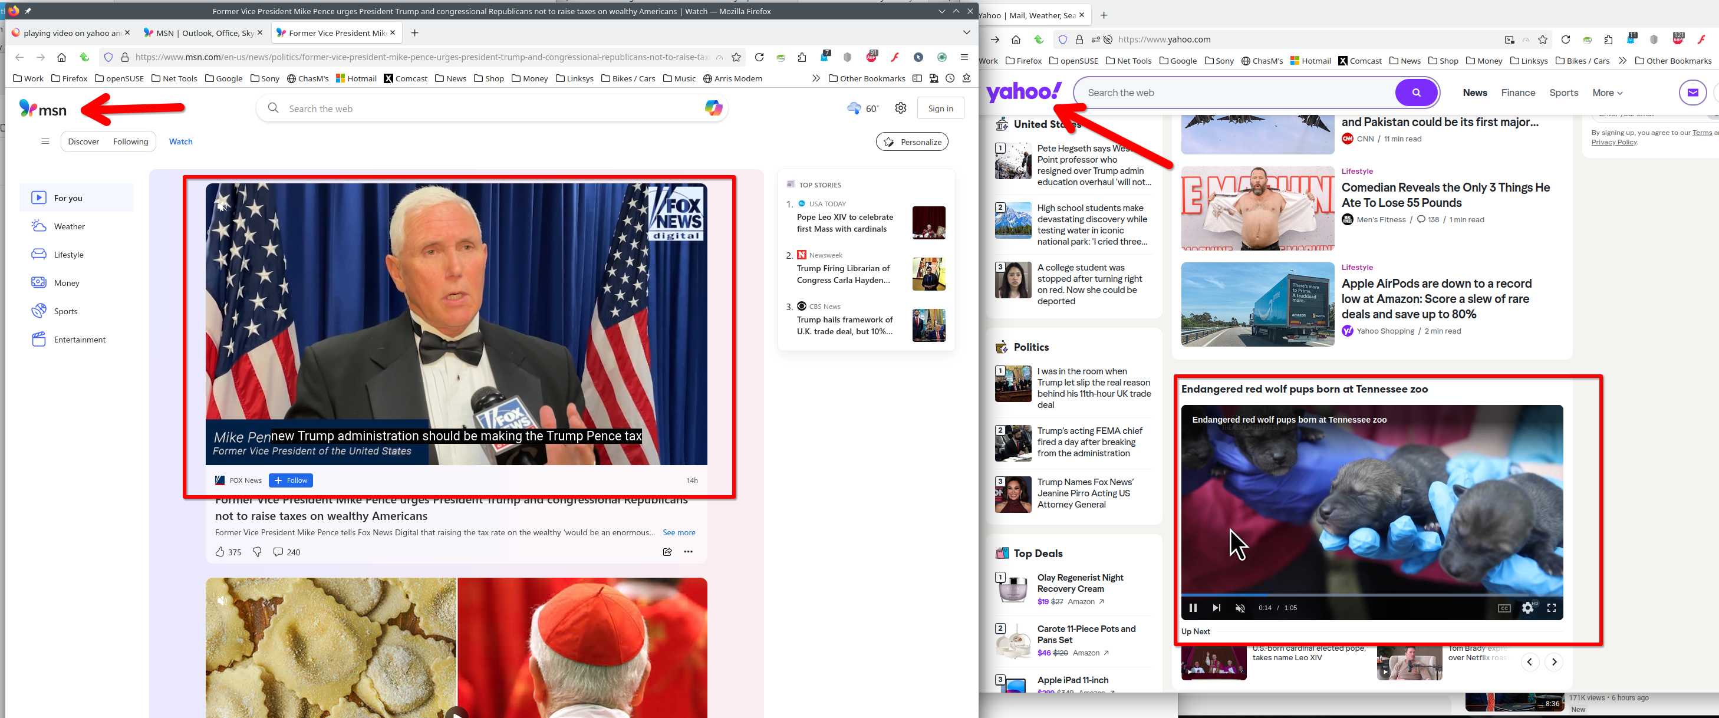Unmute the ravioli and pope video card
This screenshot has height=718, width=1719.
[x=222, y=601]
